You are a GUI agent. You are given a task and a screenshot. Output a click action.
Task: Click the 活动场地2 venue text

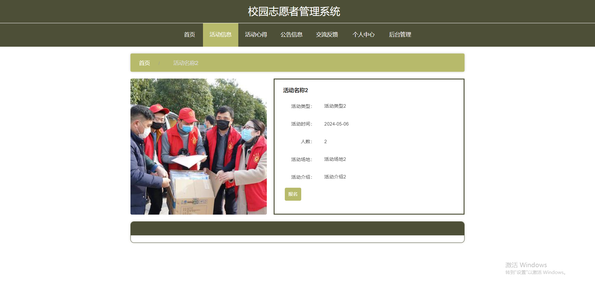tap(334, 159)
